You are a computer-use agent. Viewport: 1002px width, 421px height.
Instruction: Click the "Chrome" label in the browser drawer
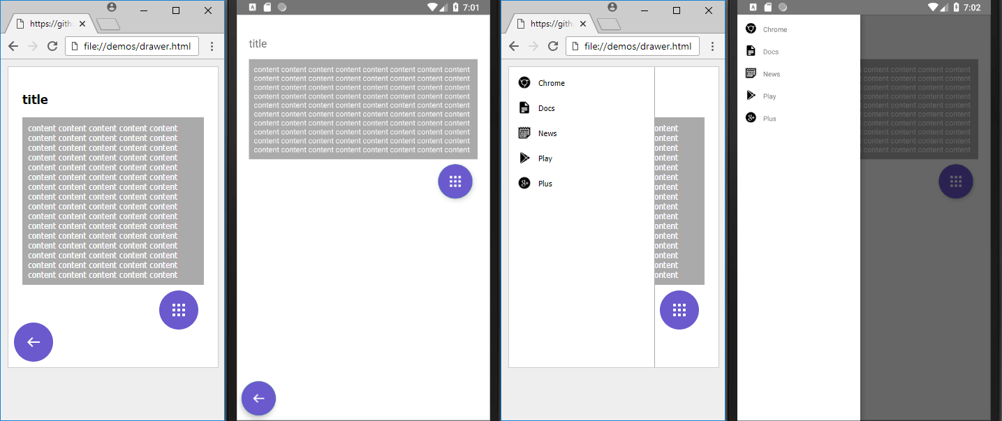point(552,83)
